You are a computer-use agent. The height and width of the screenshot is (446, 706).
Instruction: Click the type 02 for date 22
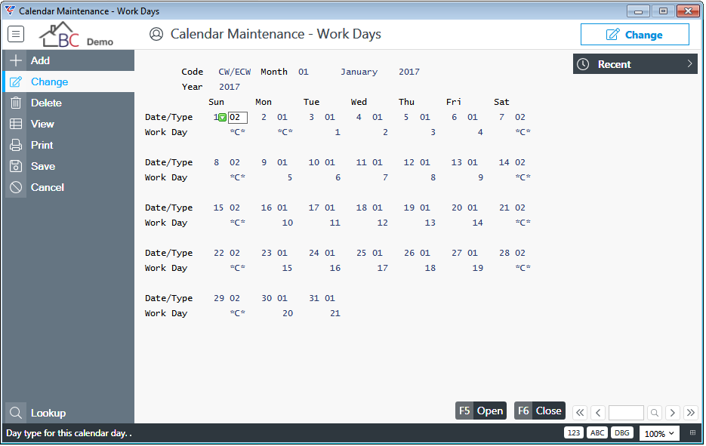(235, 253)
